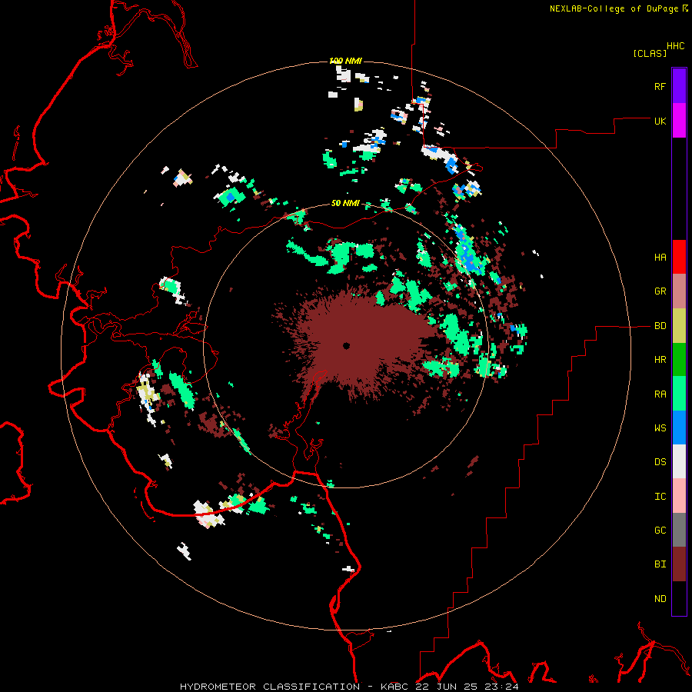Click the black radar site dot at center
Image resolution: width=692 pixels, height=692 pixels.
pyautogui.click(x=347, y=346)
